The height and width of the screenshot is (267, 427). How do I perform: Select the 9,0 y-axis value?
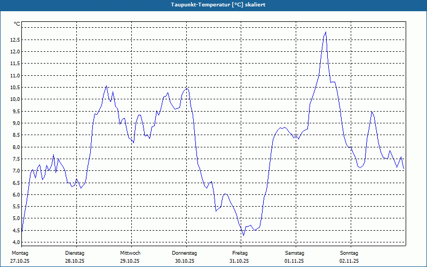[16, 123]
